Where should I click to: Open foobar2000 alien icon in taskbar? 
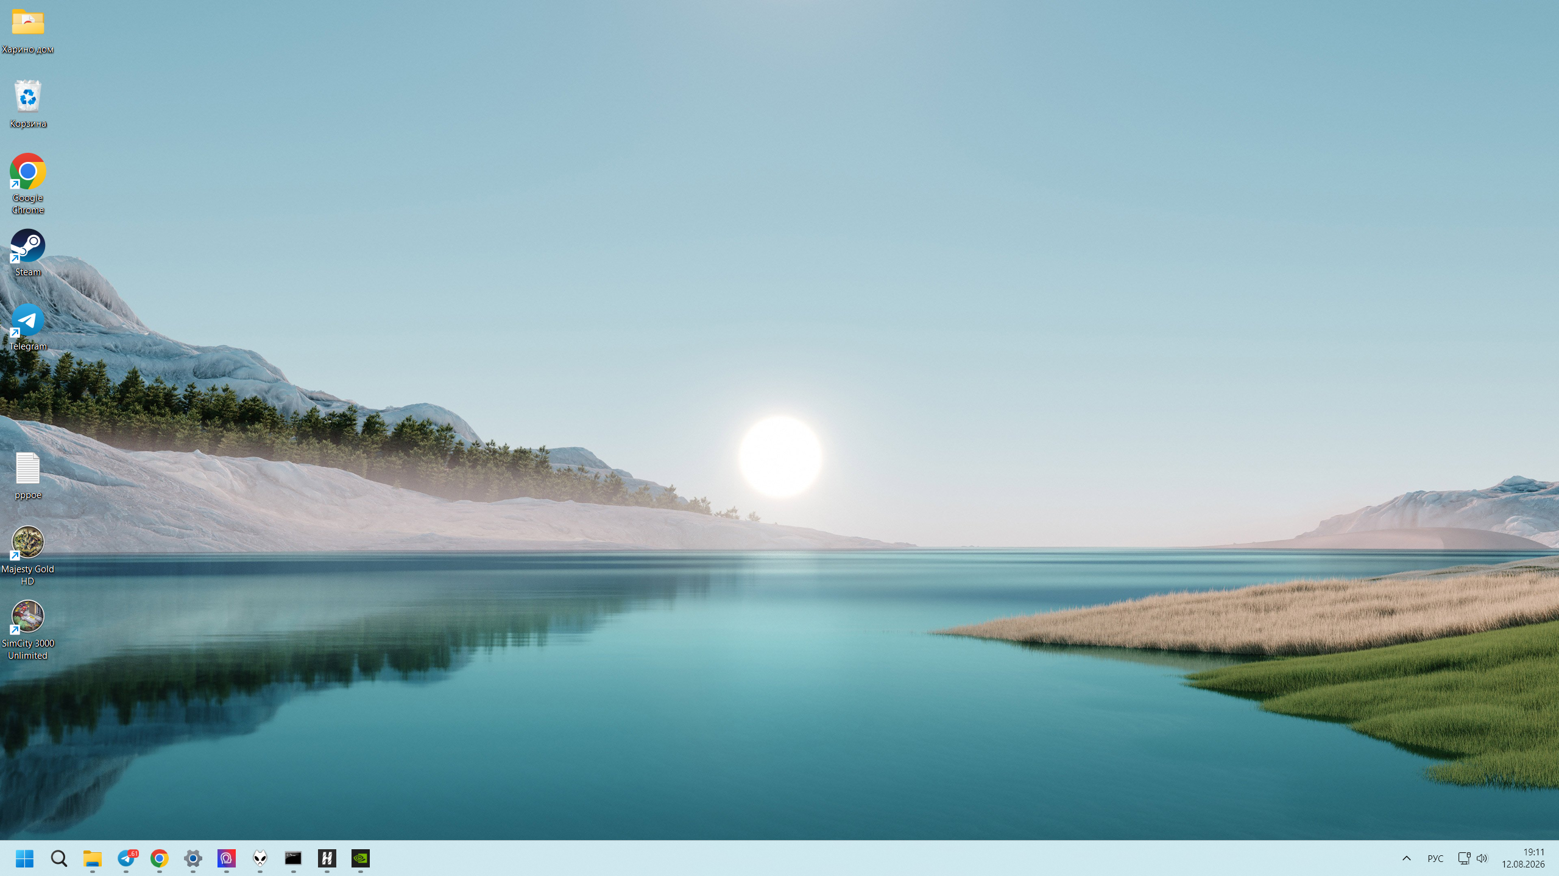[260, 858]
